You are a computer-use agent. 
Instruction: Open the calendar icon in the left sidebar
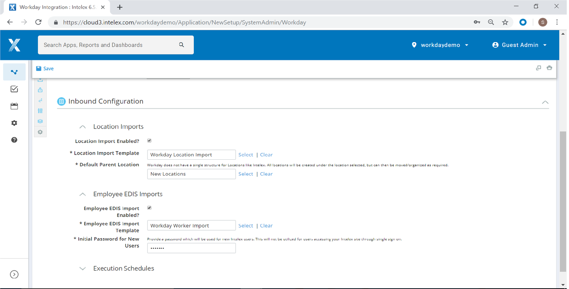click(14, 106)
